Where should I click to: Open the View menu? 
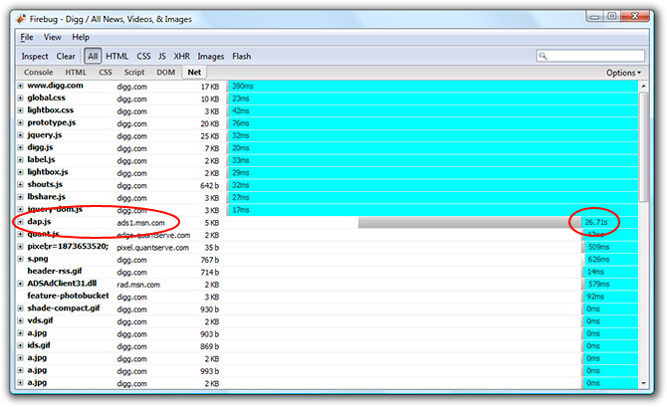pos(53,38)
